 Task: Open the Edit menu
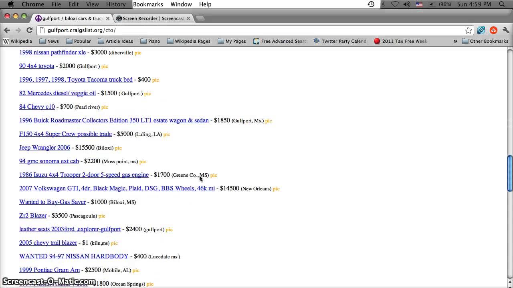click(x=73, y=4)
